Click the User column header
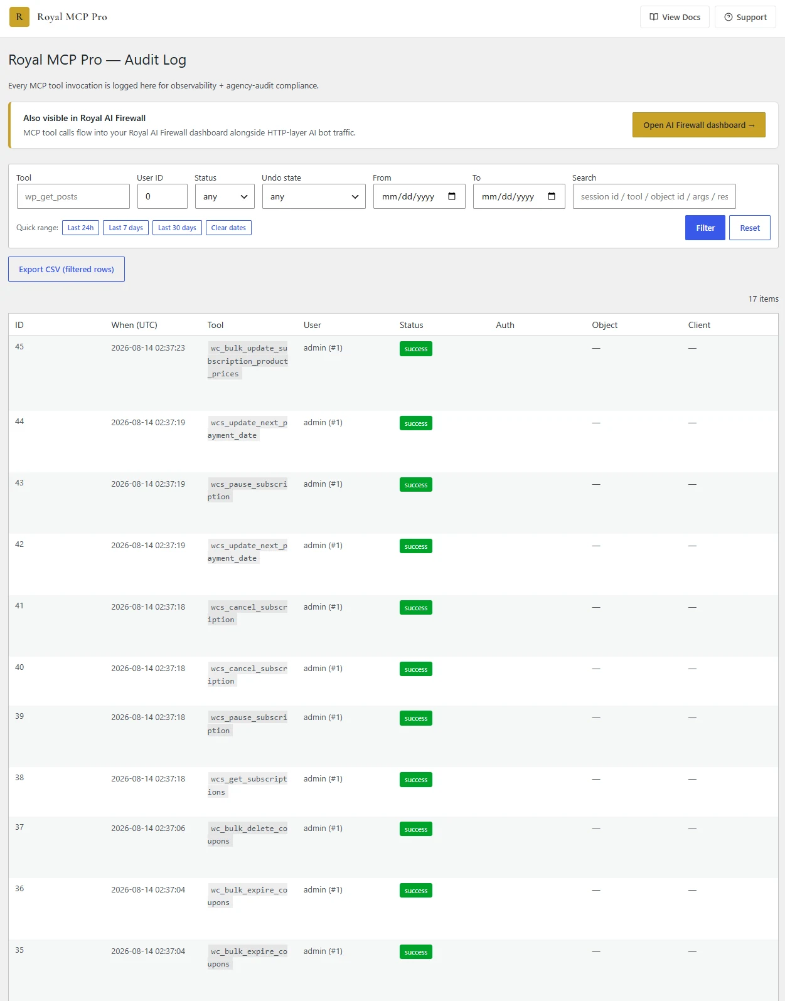 pos(312,325)
